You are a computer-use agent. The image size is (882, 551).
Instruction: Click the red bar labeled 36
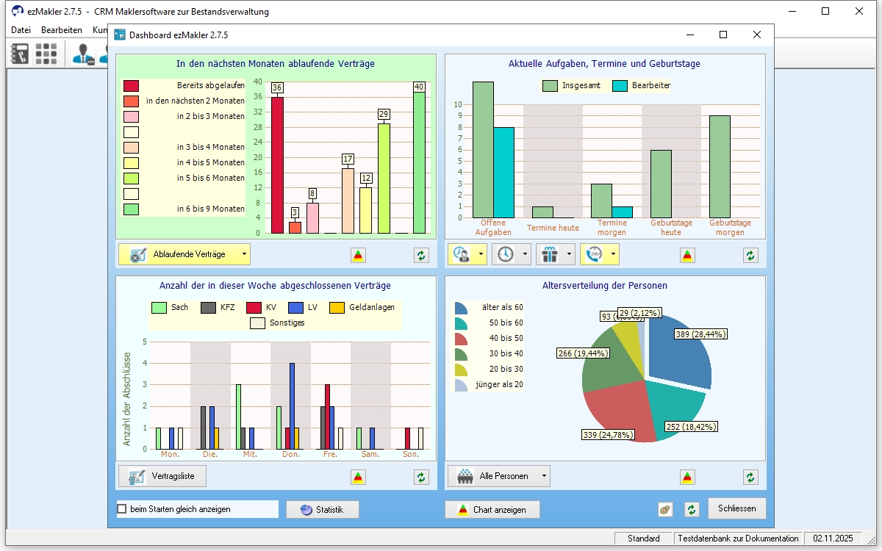[277, 165]
